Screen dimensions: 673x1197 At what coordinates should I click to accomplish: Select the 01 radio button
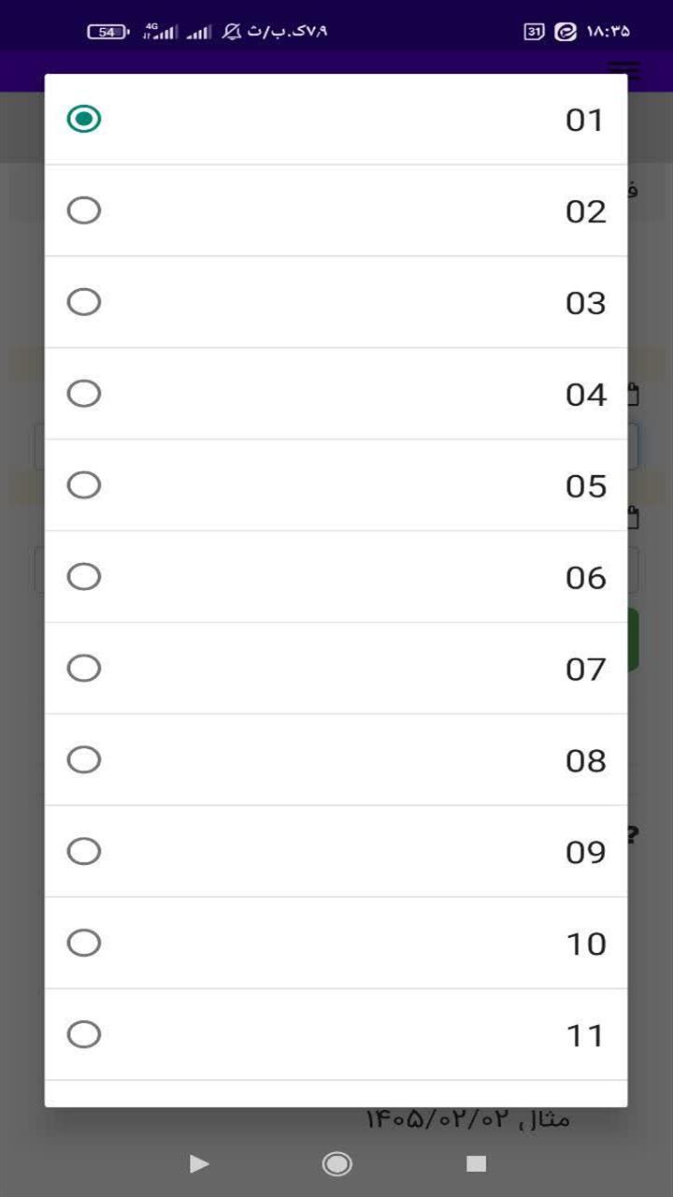84,119
